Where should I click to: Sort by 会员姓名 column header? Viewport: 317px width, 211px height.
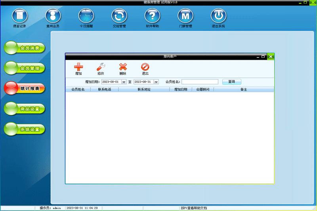(x=78, y=89)
